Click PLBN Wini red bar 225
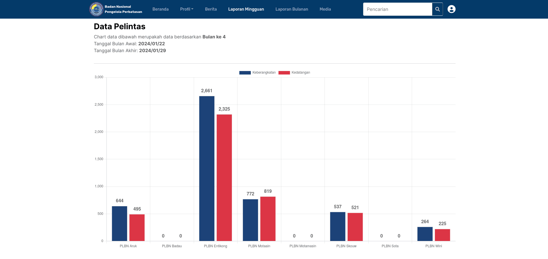Viewport: 548px width, 259px height. 442,235
